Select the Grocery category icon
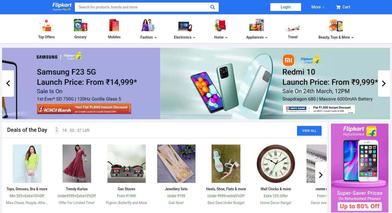This screenshot has width=392, height=213. pos(80,25)
